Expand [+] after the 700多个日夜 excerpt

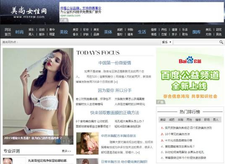[x=116, y=82]
